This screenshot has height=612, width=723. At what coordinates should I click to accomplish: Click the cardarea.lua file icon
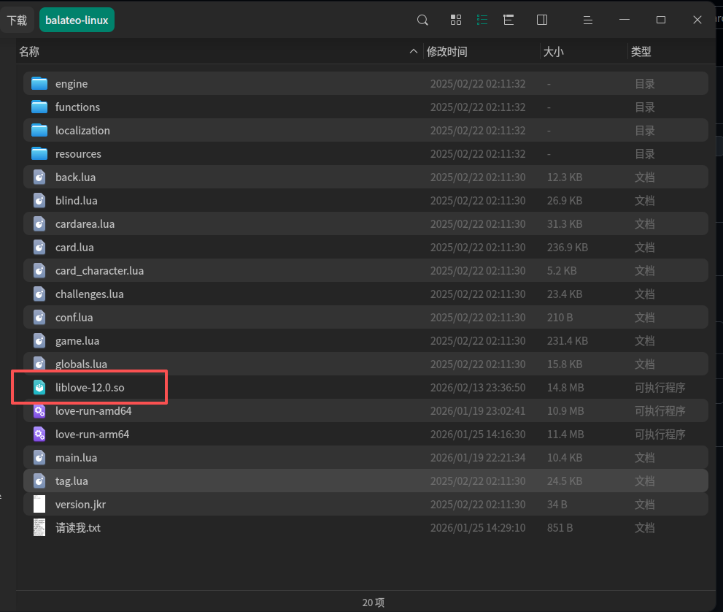tap(39, 224)
